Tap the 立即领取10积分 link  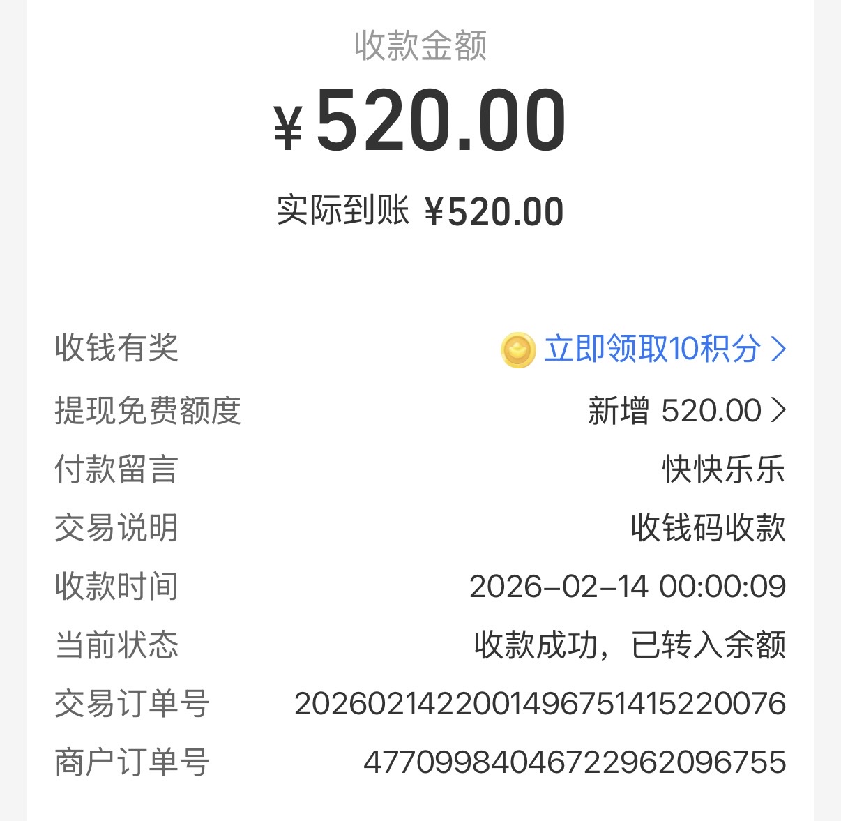click(x=651, y=348)
